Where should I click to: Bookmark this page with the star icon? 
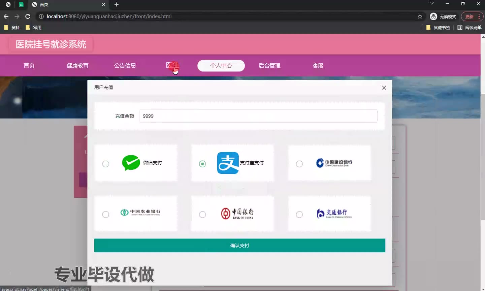[x=420, y=17]
